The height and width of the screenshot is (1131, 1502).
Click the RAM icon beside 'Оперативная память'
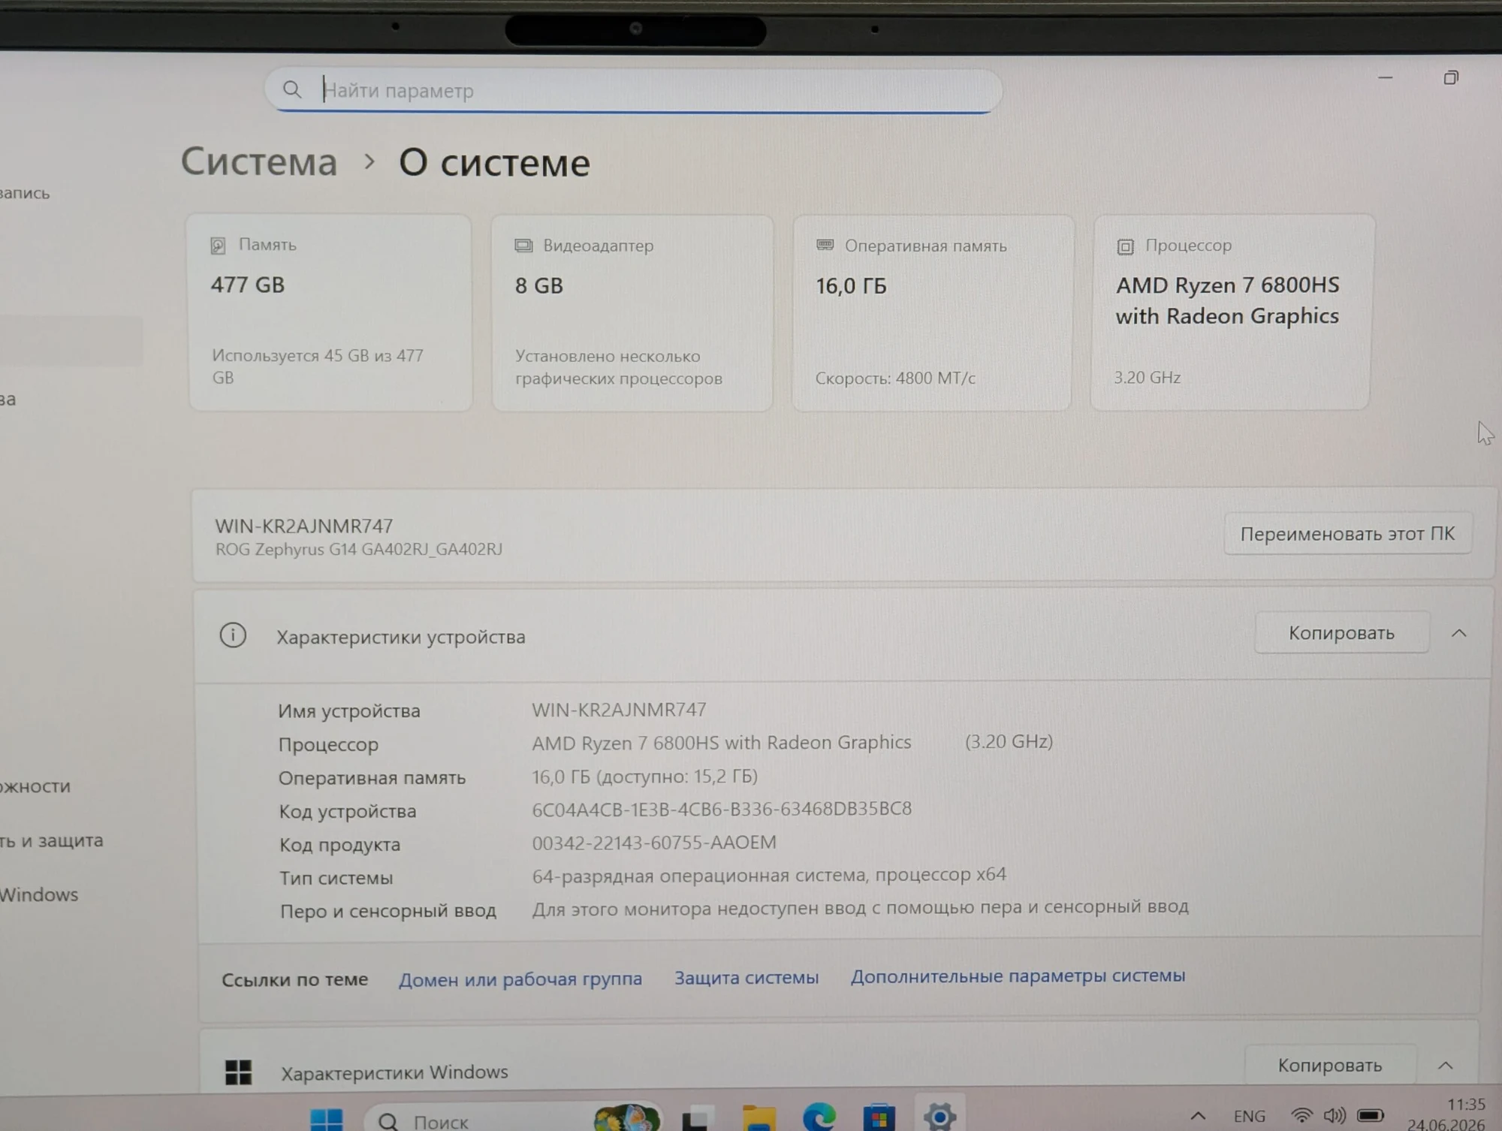825,245
